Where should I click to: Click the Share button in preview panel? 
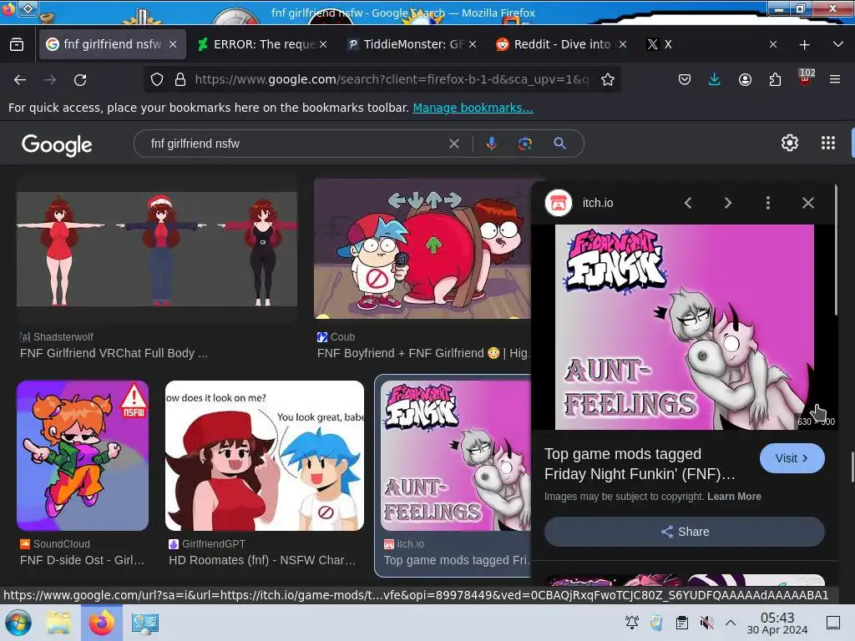[685, 532]
